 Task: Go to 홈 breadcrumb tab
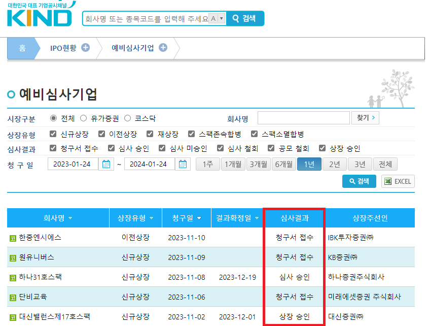pyautogui.click(x=22, y=48)
